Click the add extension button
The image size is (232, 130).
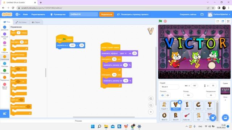(5, 113)
